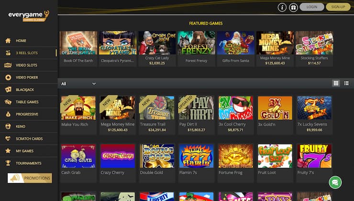Open the Promotions banner button
354x201 pixels.
pyautogui.click(x=30, y=178)
